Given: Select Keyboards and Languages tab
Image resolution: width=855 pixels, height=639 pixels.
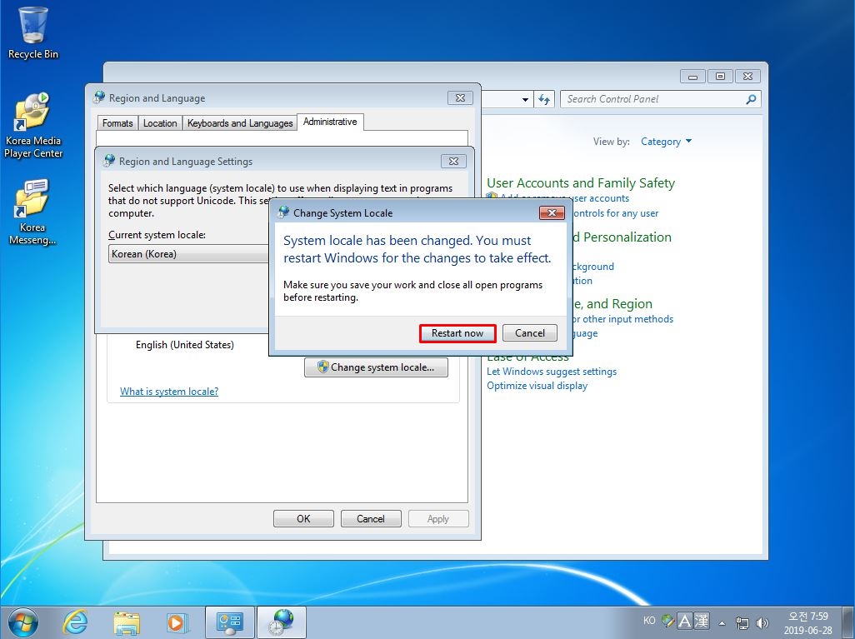Looking at the screenshot, I should pyautogui.click(x=240, y=123).
